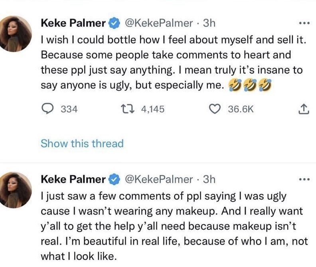
Task: Like the tweet with 36.6K likes
Action: 215,109
